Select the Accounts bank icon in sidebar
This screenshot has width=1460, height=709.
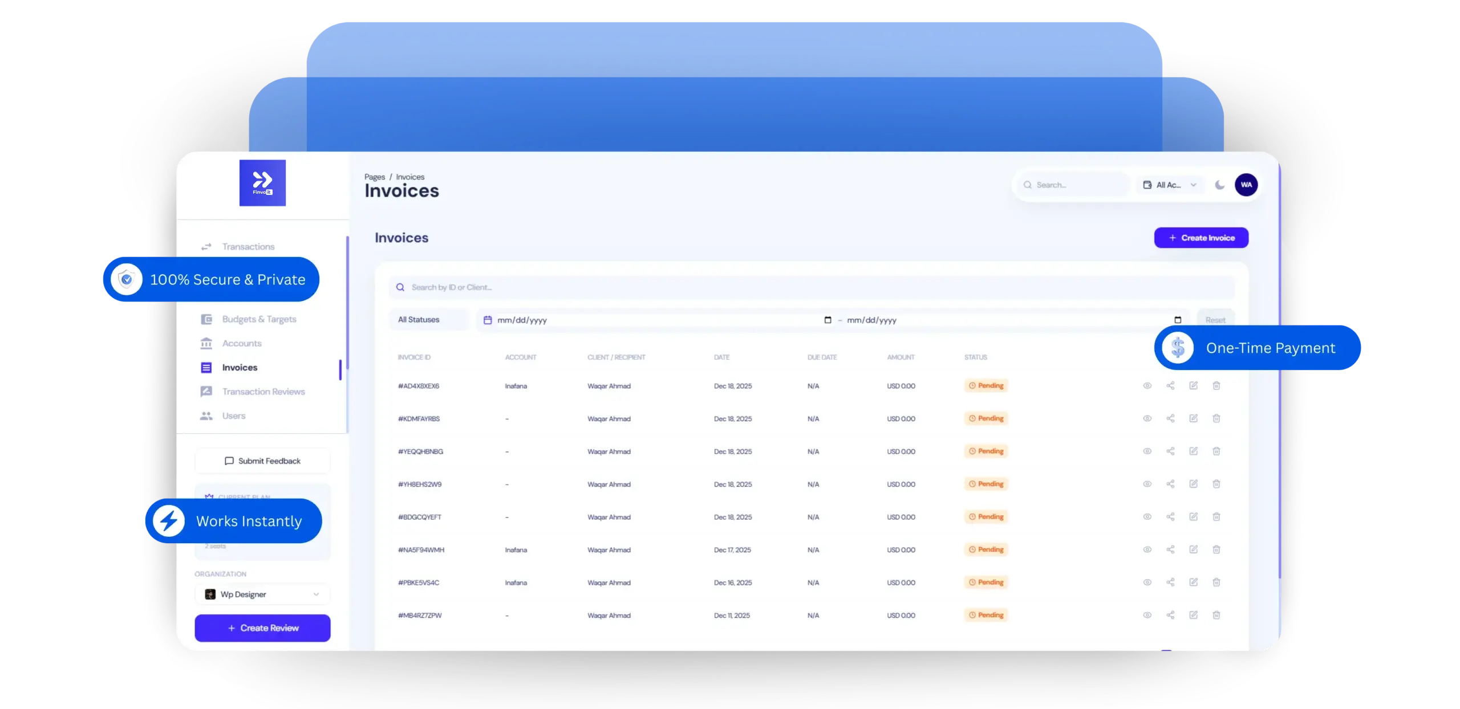(x=206, y=343)
